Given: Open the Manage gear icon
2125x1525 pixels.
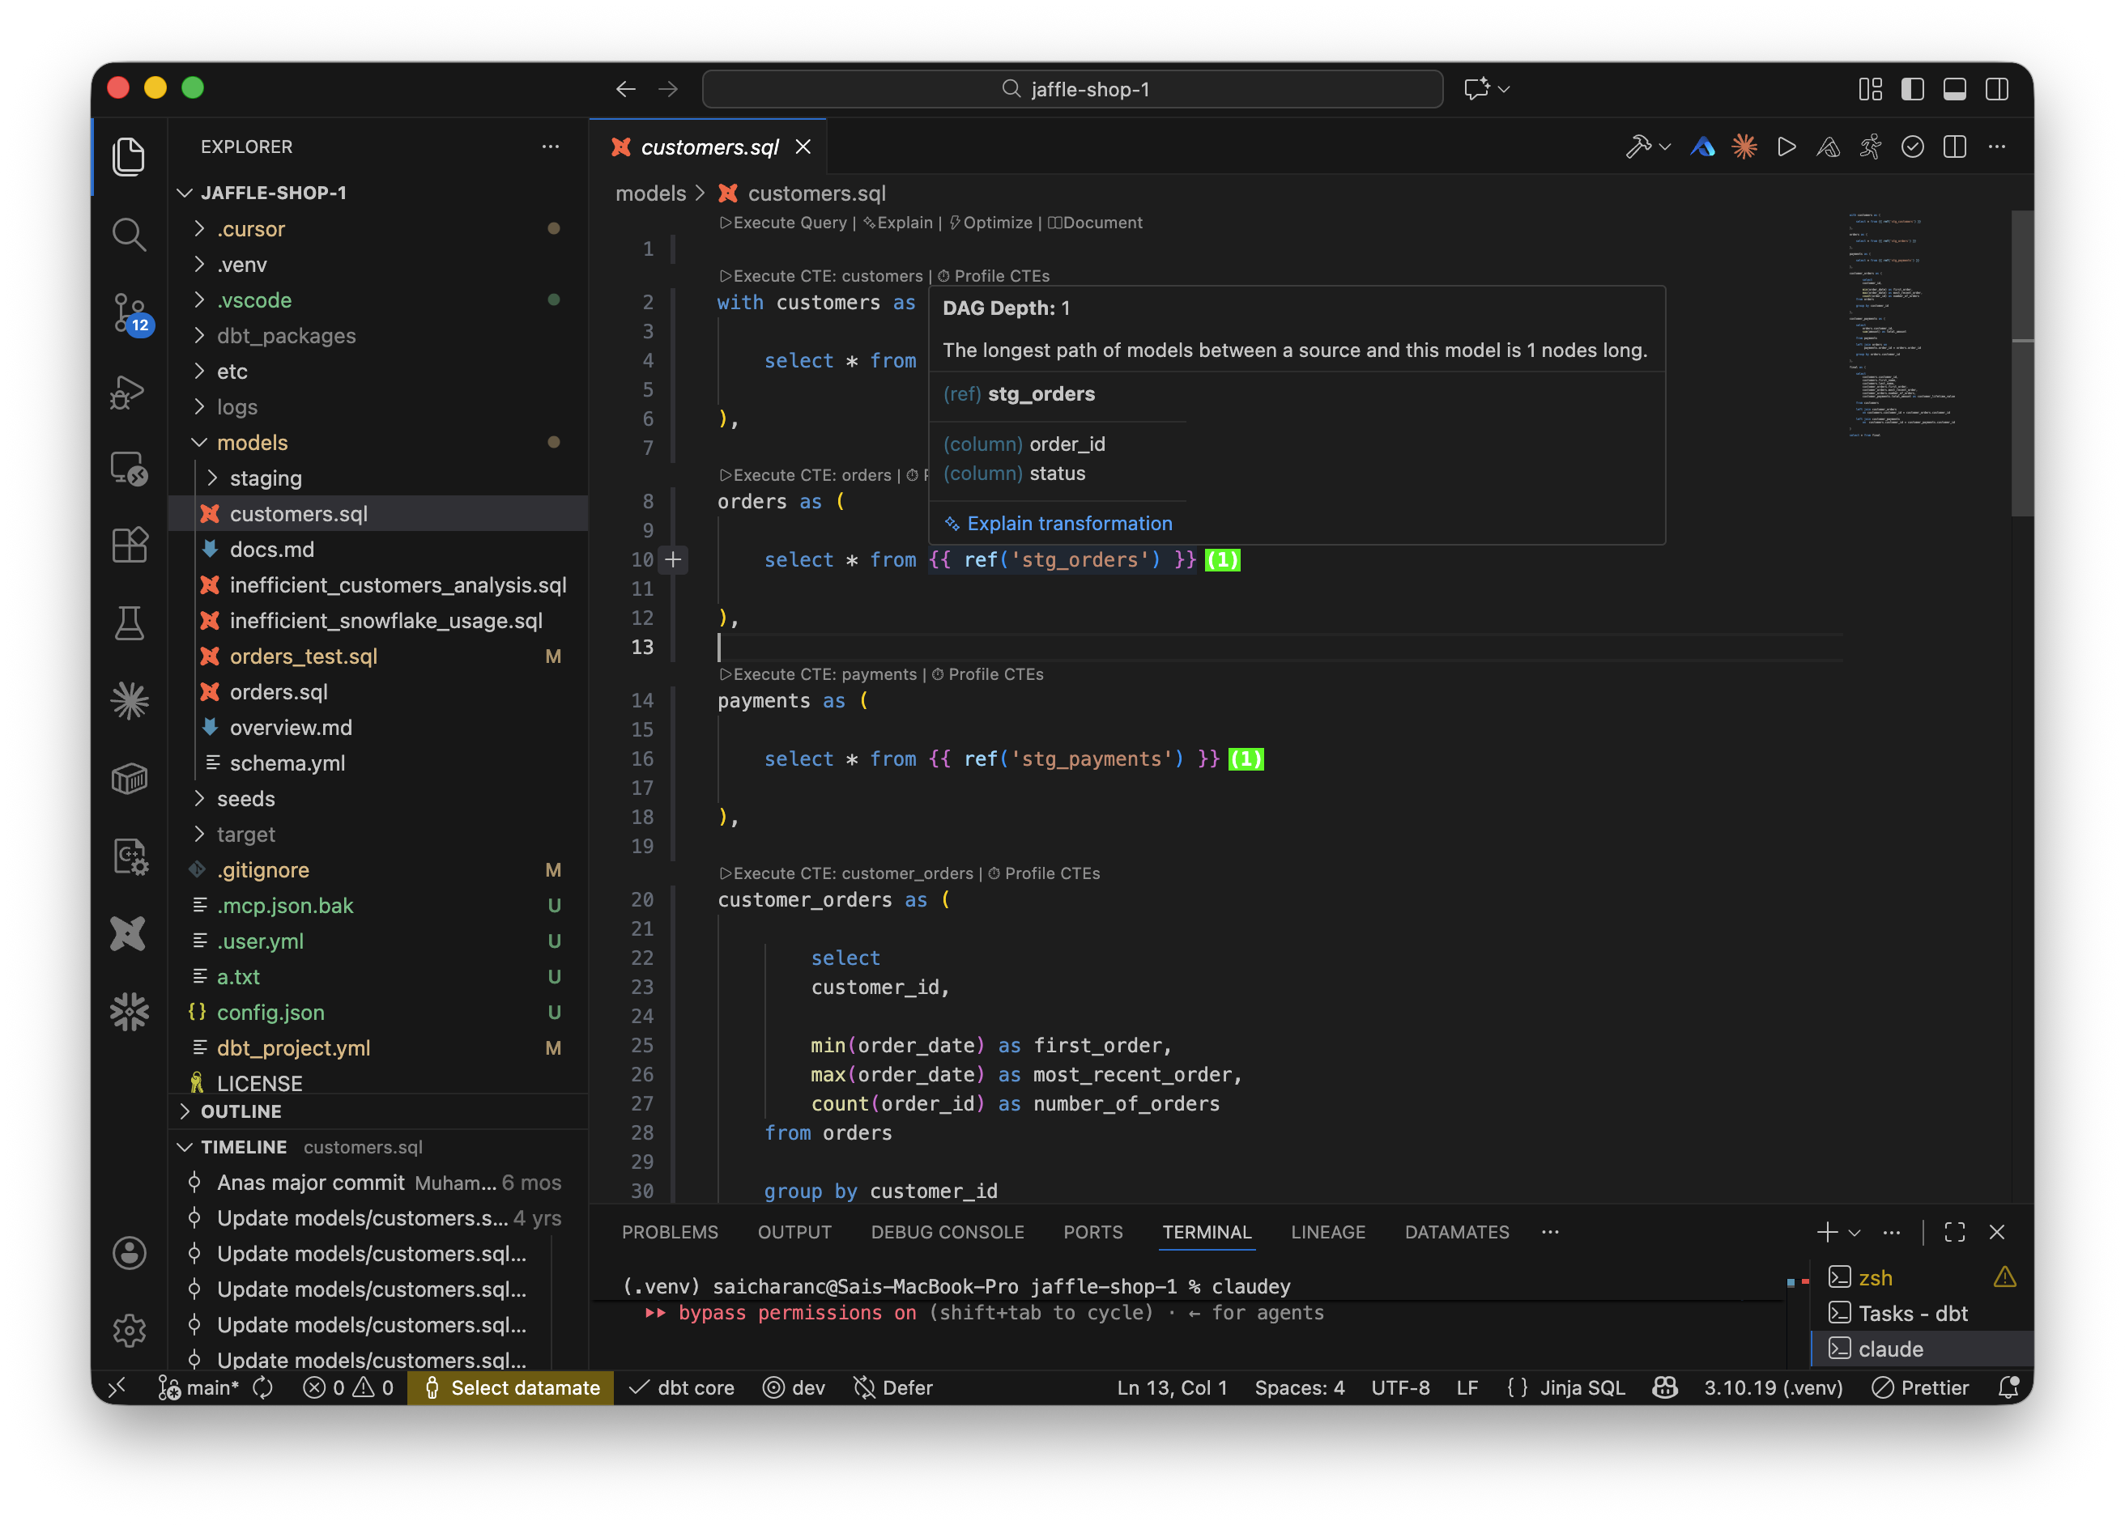Looking at the screenshot, I should tap(129, 1329).
